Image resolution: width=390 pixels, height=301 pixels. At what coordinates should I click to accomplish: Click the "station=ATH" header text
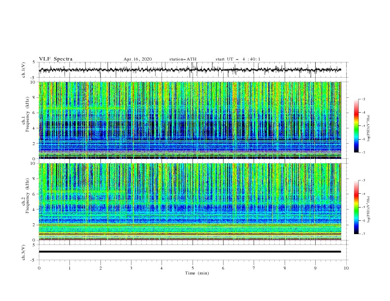click(183, 59)
